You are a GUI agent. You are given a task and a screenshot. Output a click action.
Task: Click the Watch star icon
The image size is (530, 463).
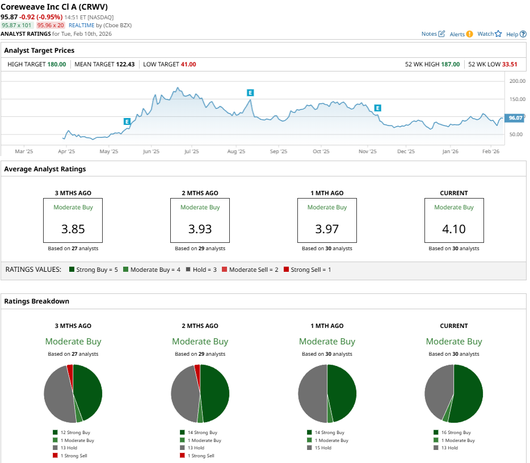coord(498,34)
